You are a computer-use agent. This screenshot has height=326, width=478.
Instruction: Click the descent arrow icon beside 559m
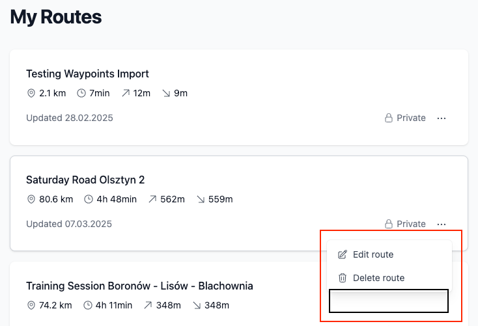tap(201, 199)
